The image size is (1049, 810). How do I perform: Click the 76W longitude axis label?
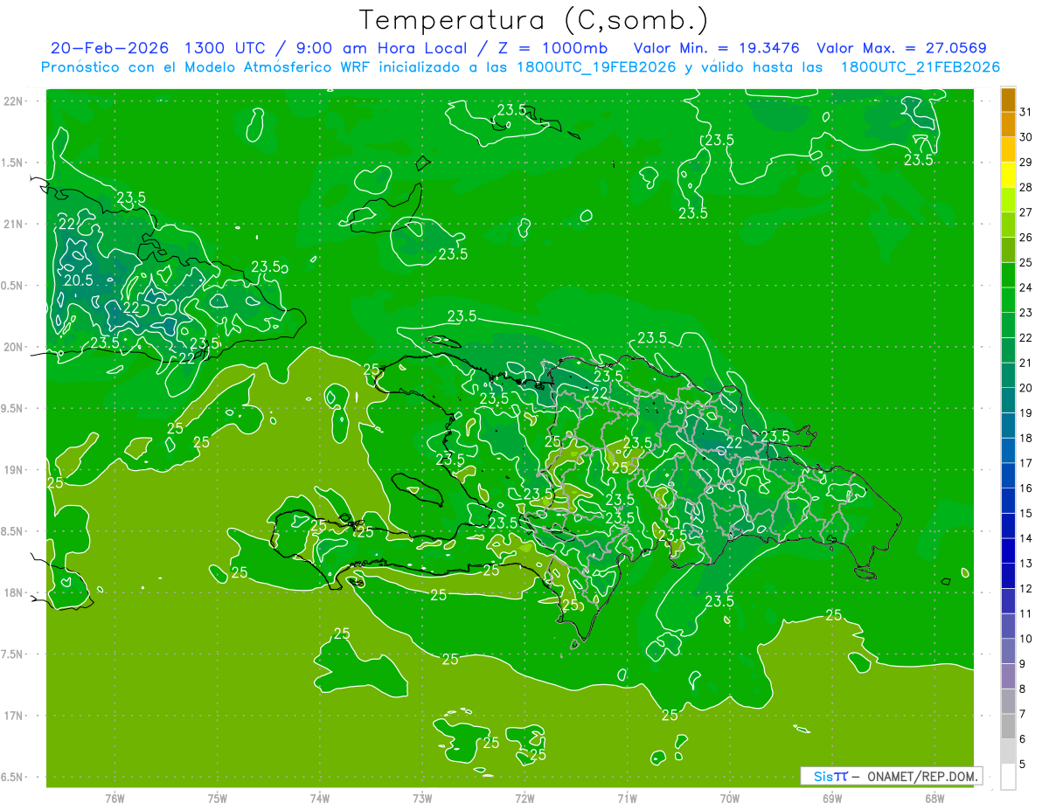(115, 799)
